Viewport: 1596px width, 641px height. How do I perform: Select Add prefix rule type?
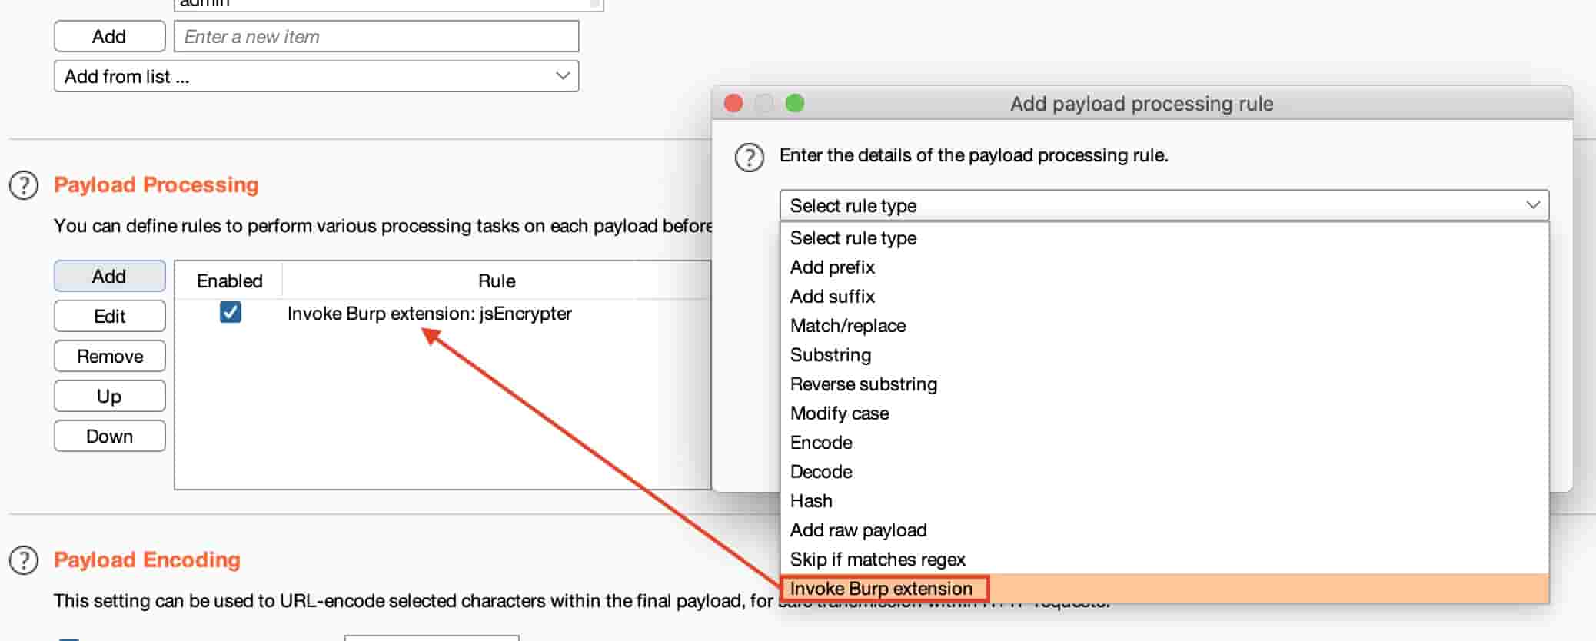pyautogui.click(x=833, y=267)
